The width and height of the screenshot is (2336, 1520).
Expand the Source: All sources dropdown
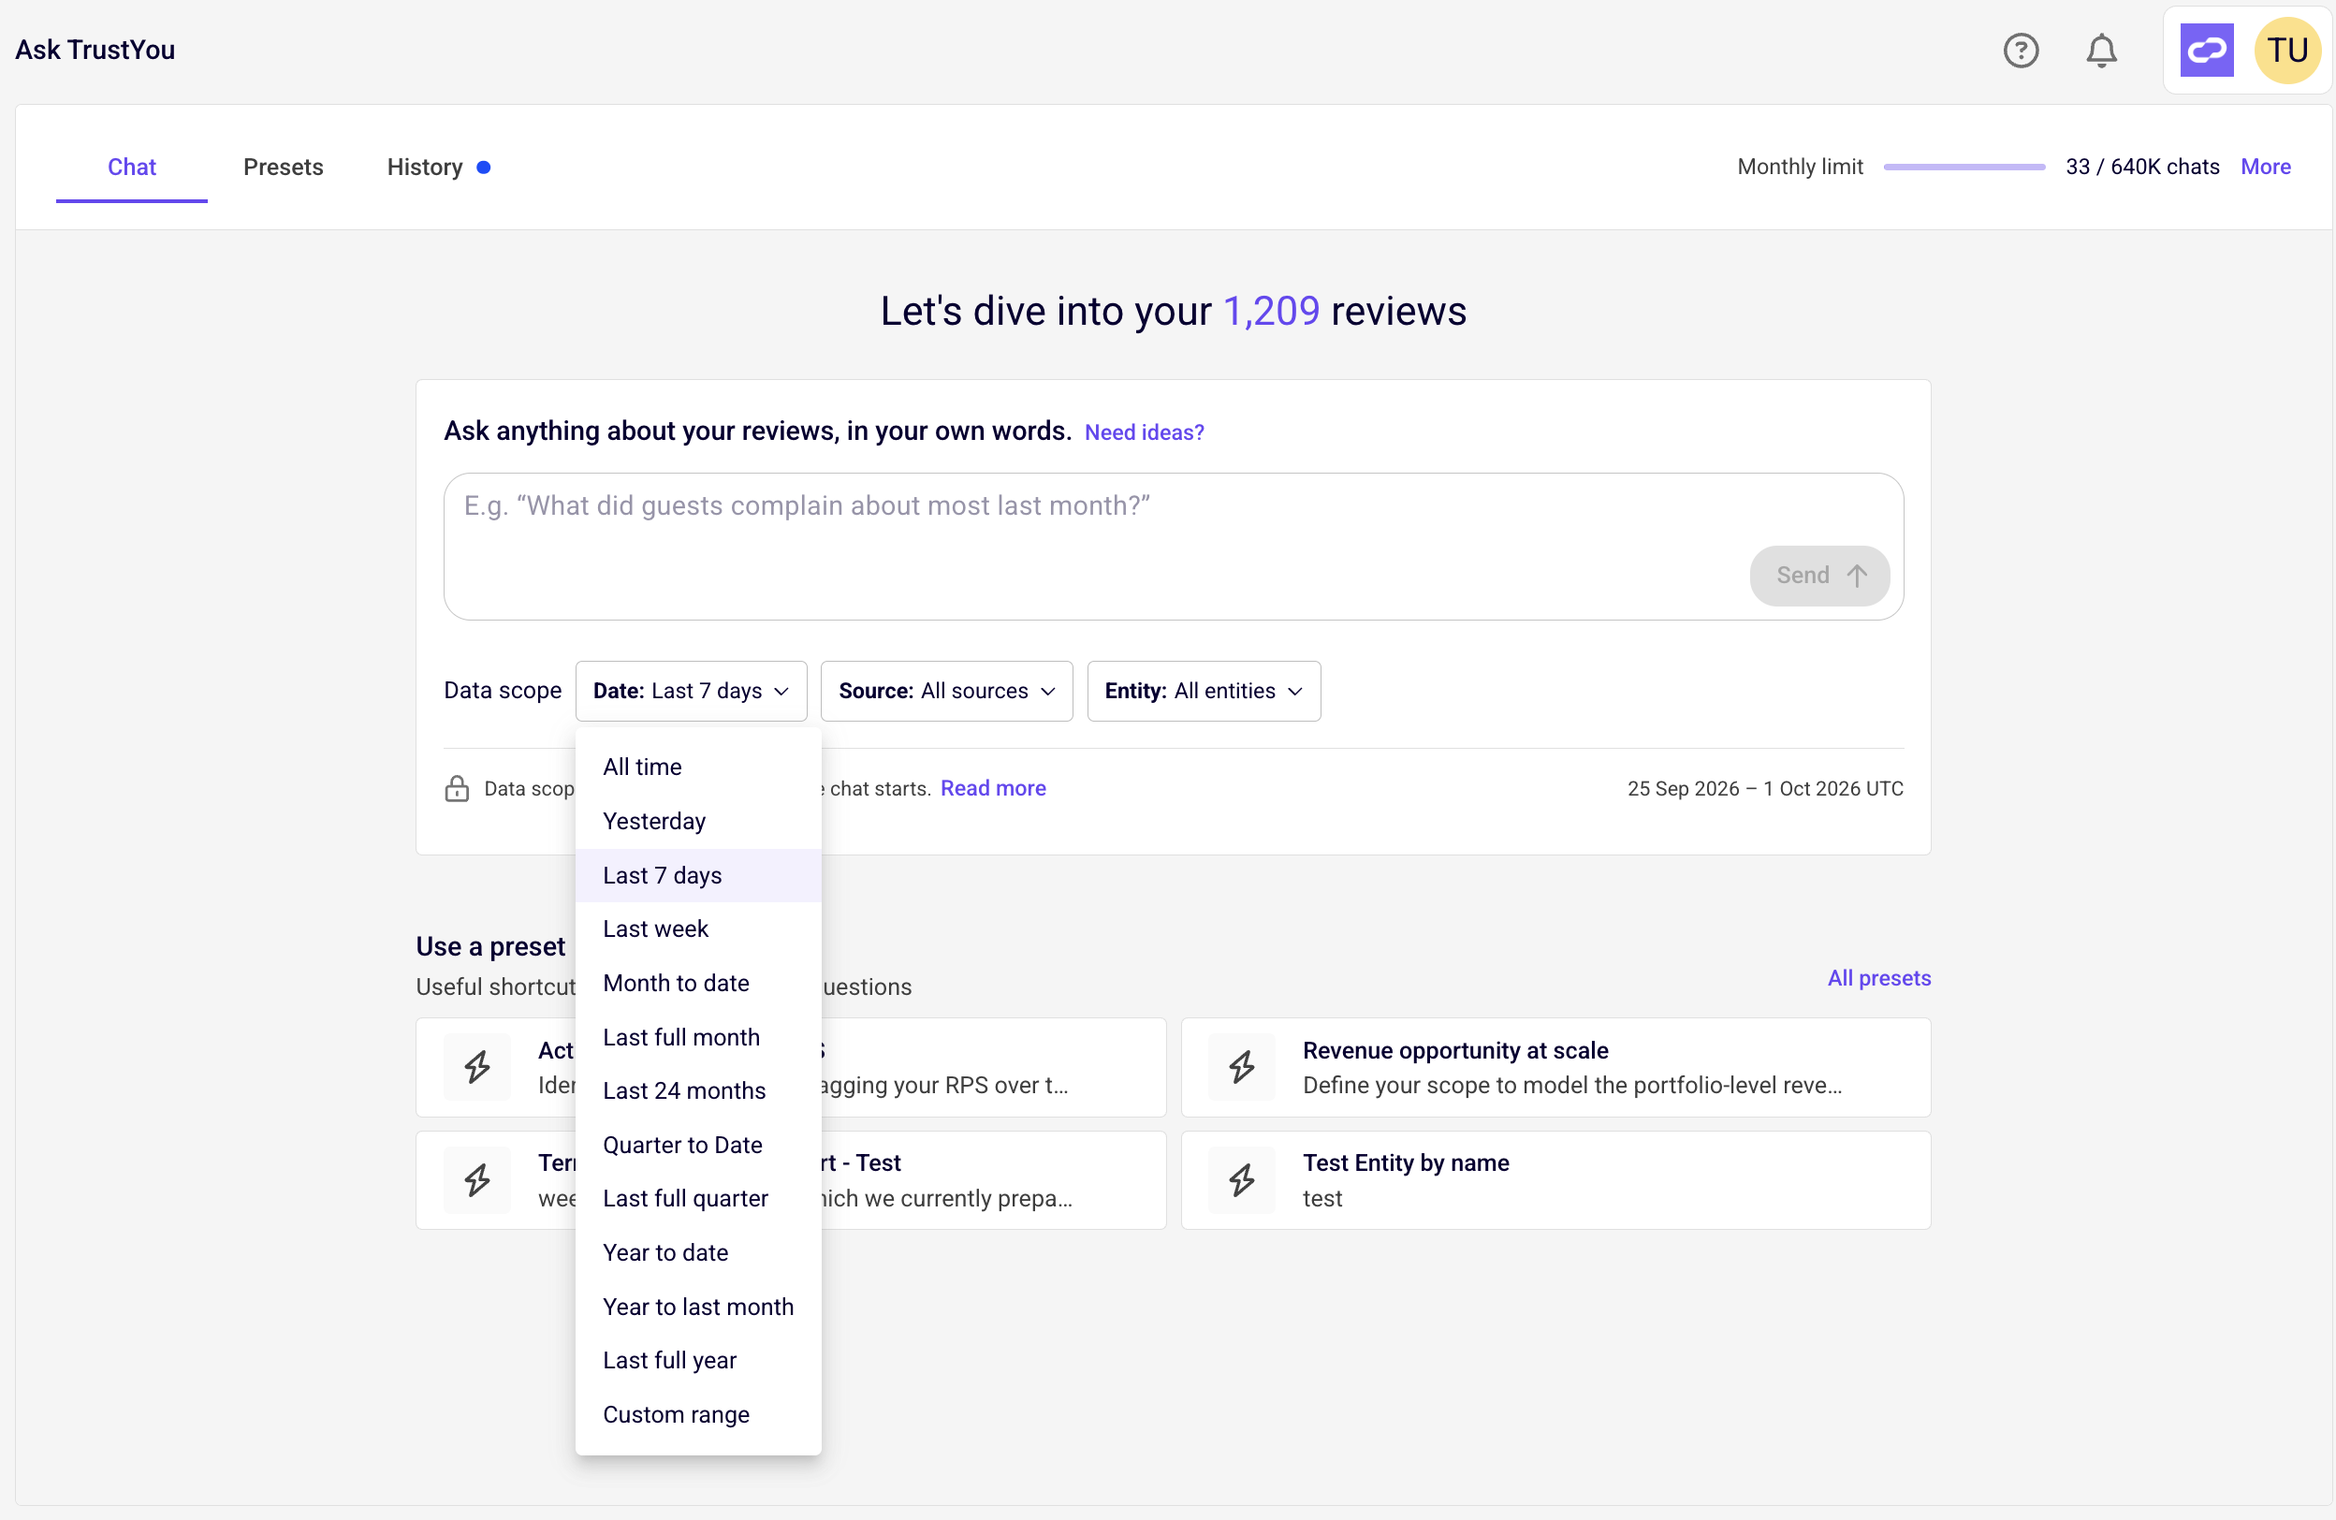pos(946,691)
